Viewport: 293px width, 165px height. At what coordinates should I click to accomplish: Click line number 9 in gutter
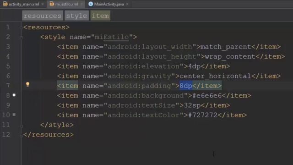[8, 105]
